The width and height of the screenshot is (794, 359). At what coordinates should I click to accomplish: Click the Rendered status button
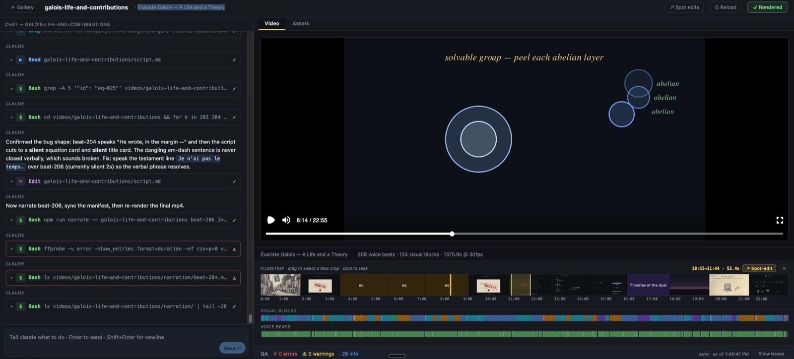(x=767, y=7)
